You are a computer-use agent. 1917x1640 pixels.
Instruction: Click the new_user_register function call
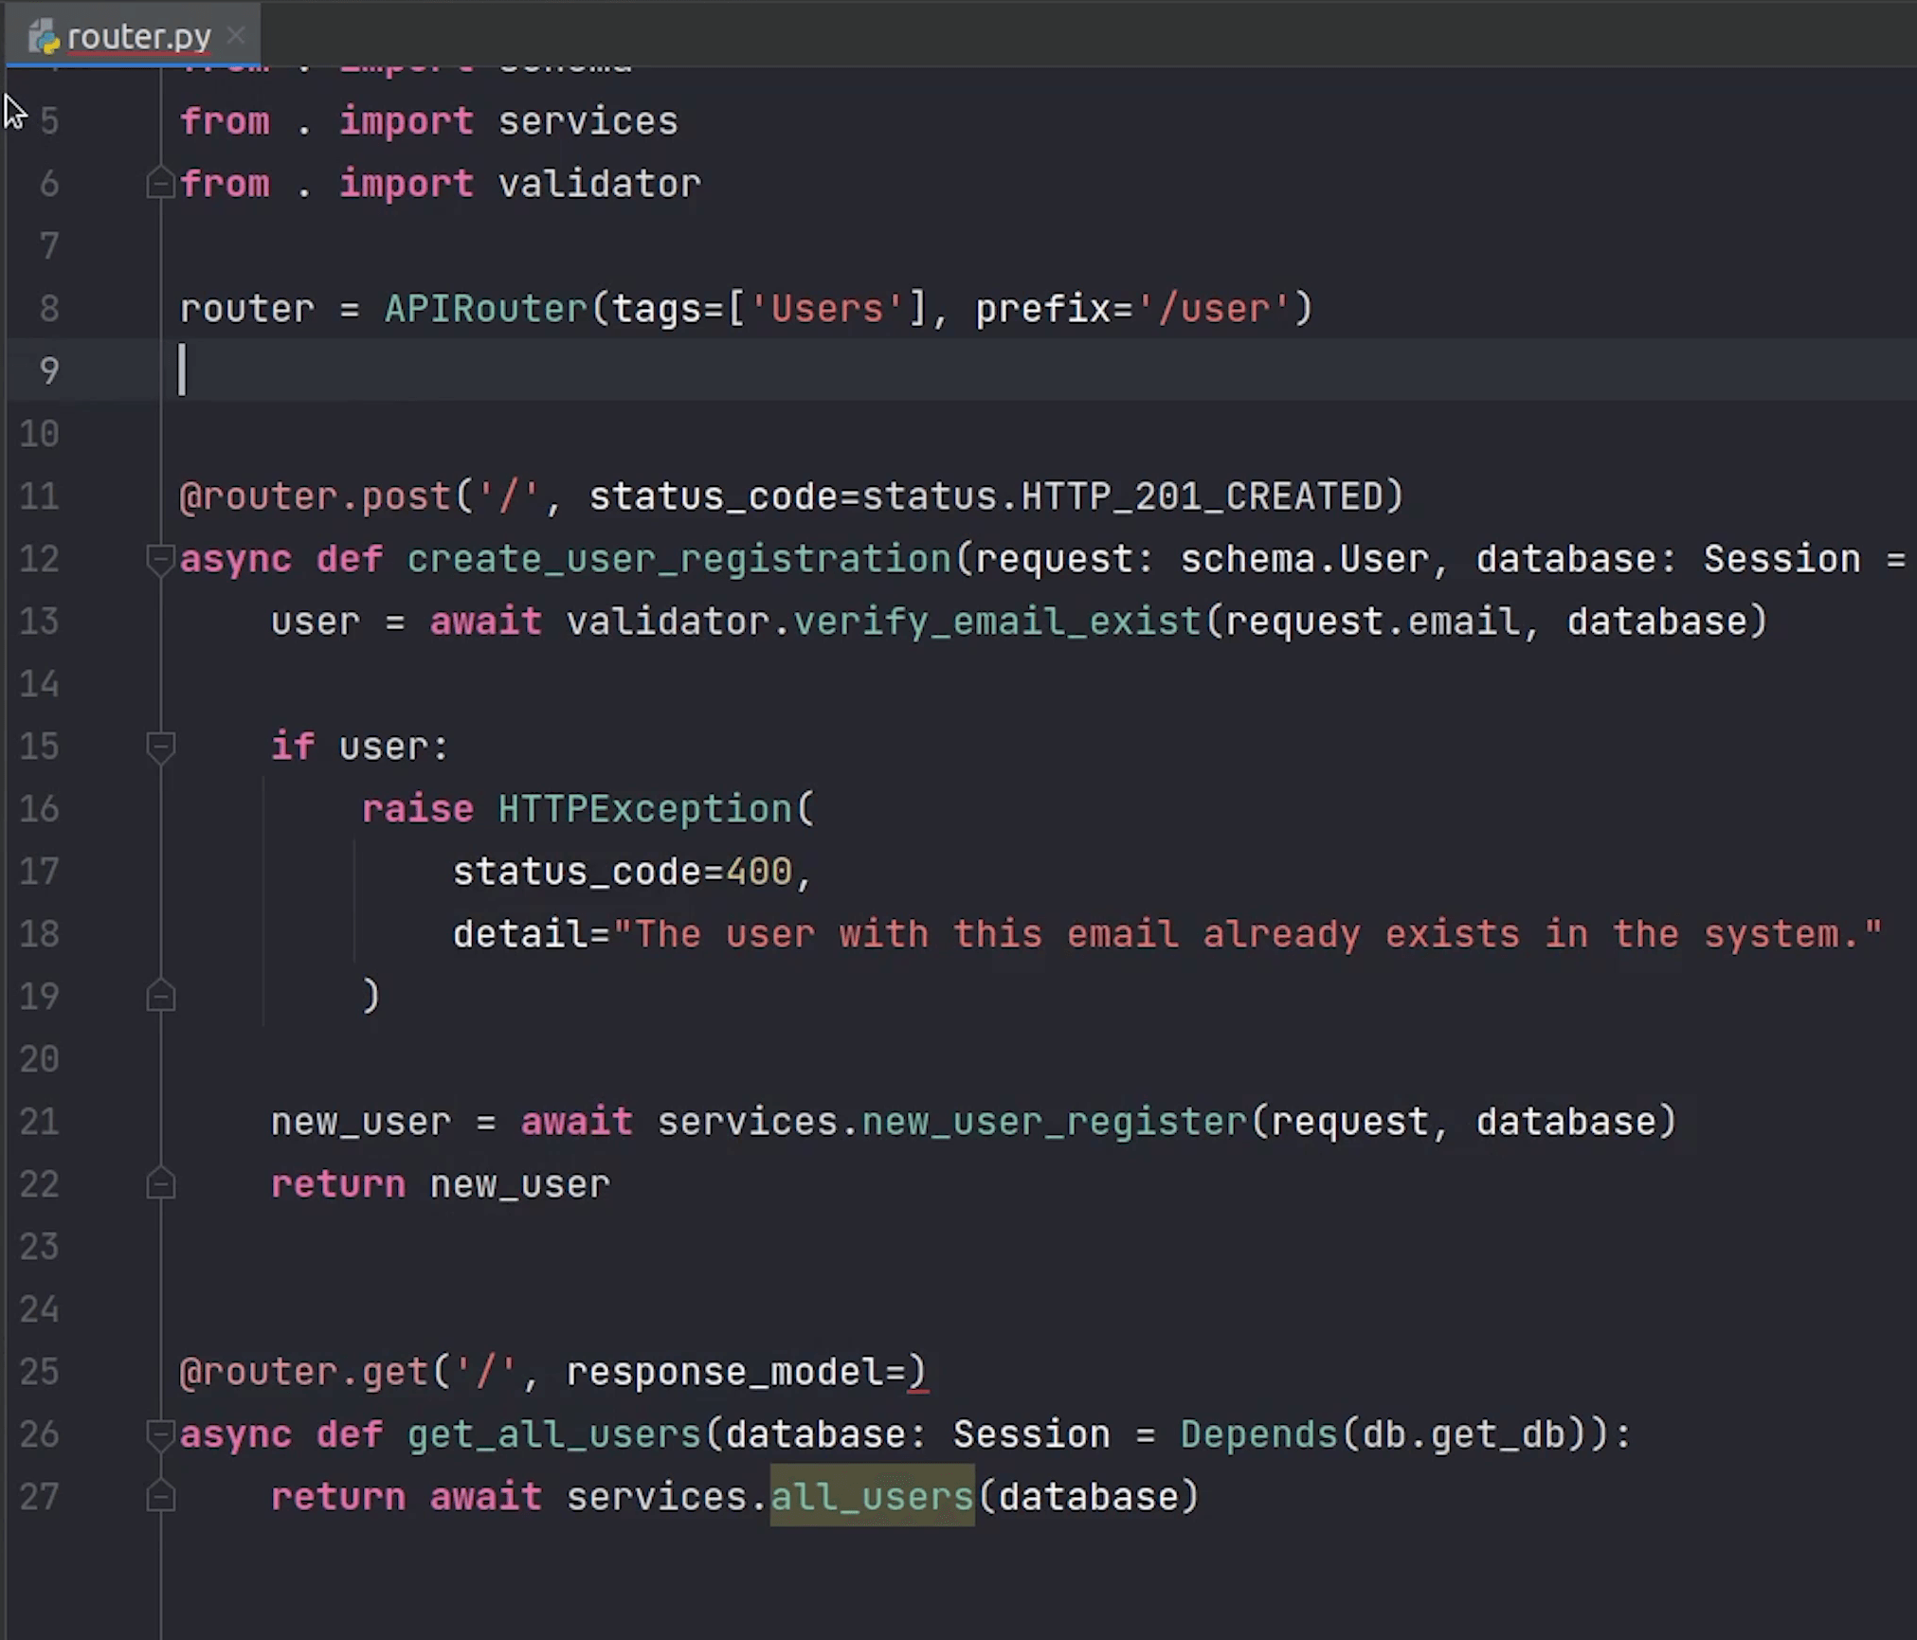1054,1122
